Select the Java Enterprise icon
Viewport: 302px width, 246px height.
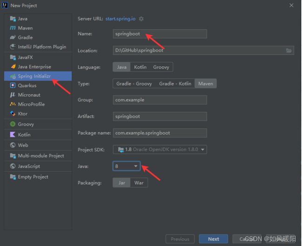click(13, 66)
